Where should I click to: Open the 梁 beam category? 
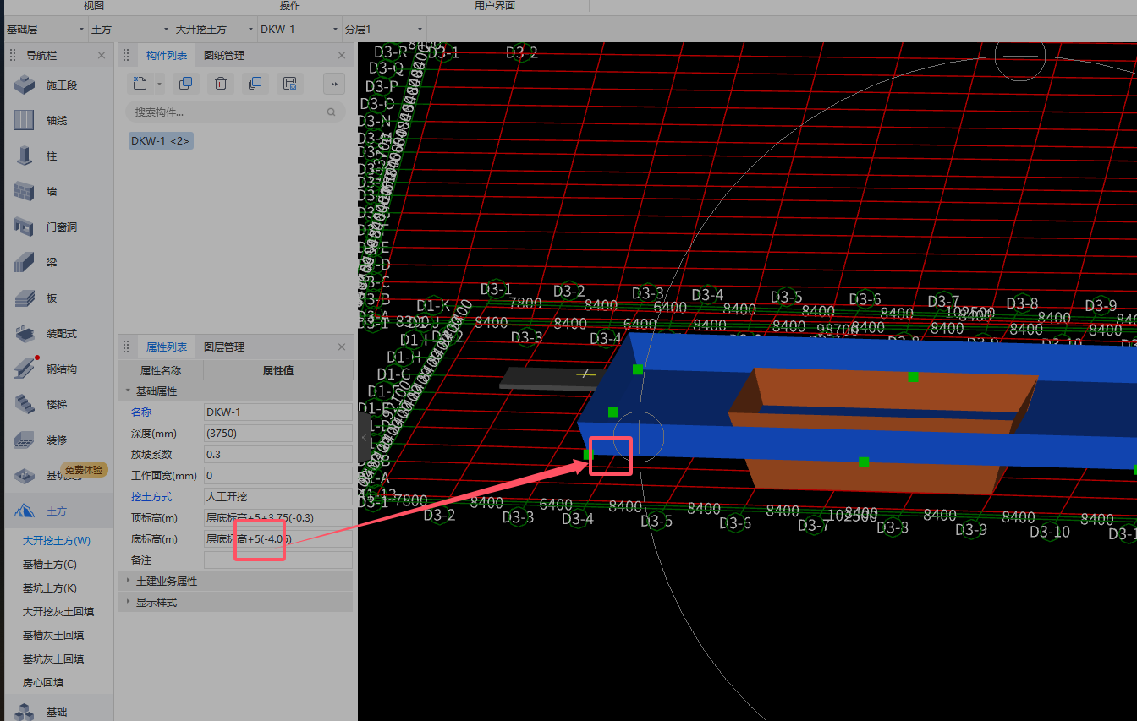pos(25,262)
